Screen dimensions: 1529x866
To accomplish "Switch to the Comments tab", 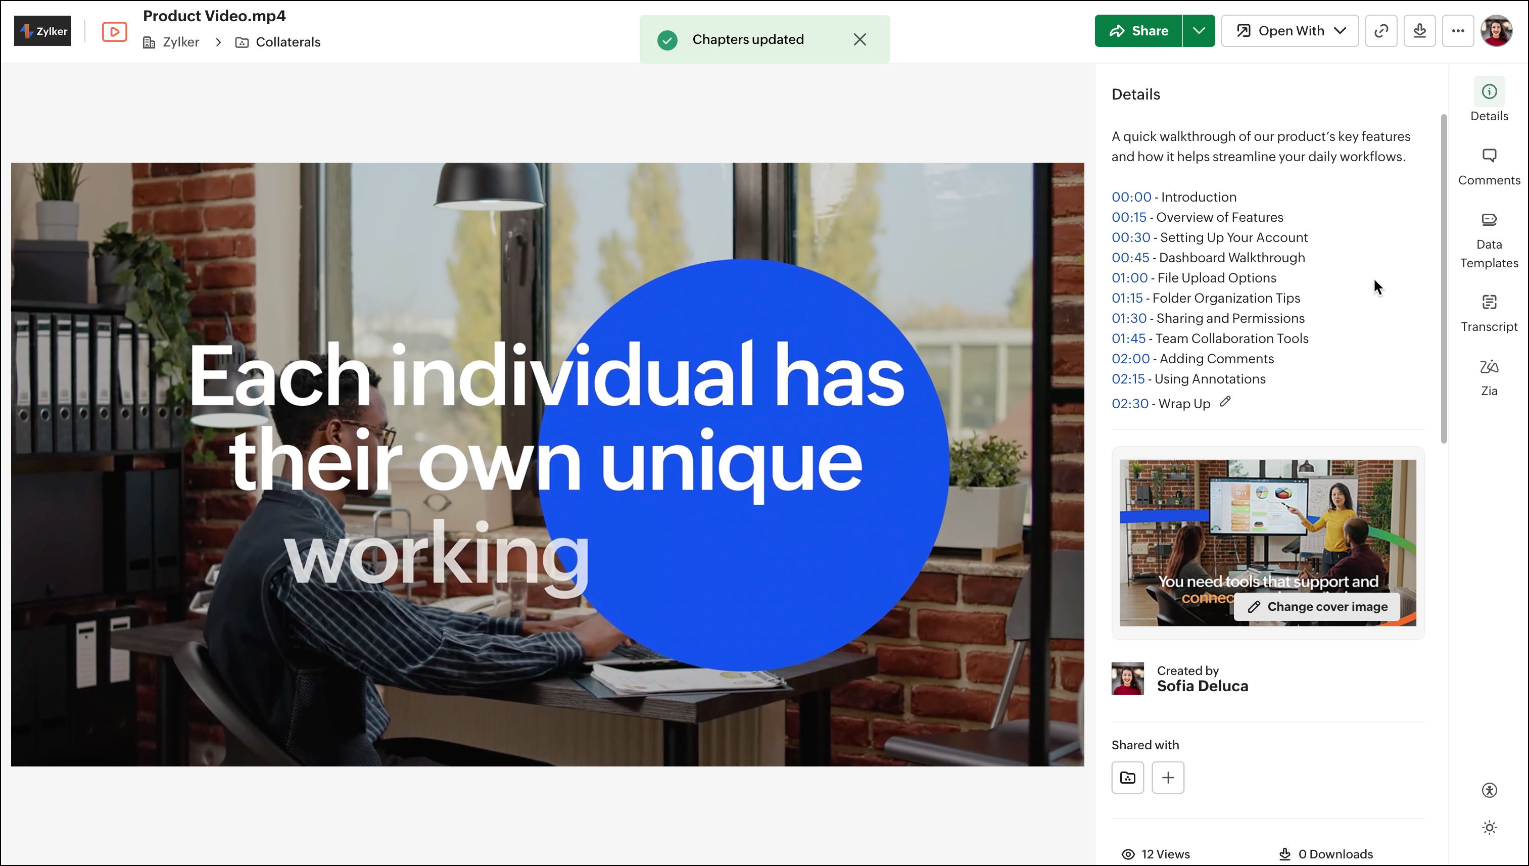I will (1489, 167).
